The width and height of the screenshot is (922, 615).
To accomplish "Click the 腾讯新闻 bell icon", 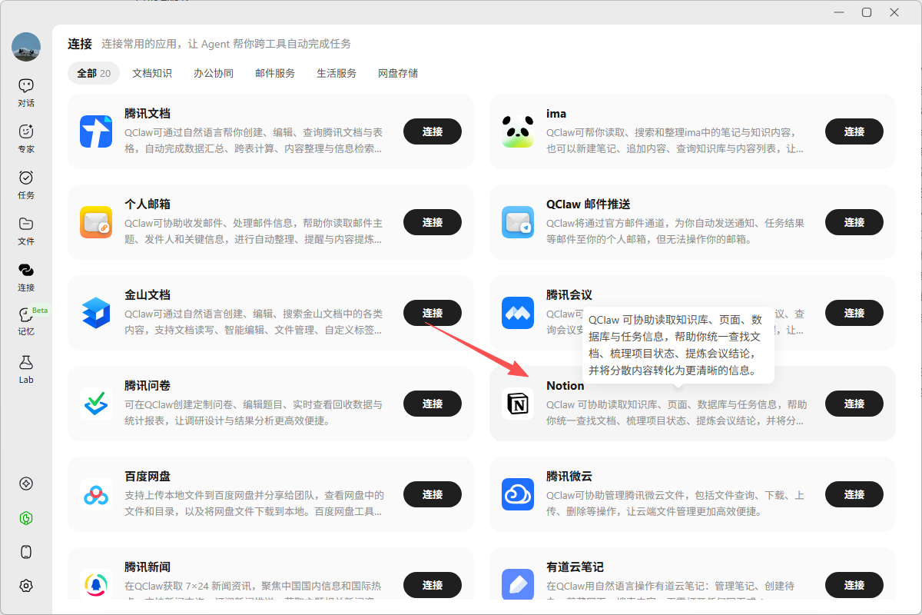I will click(96, 585).
